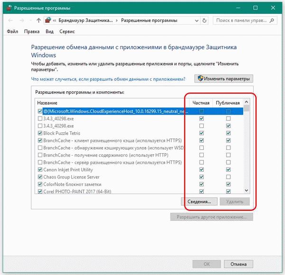Toggle the Block Puzzle Tetris checkbox

[x=39, y=133]
